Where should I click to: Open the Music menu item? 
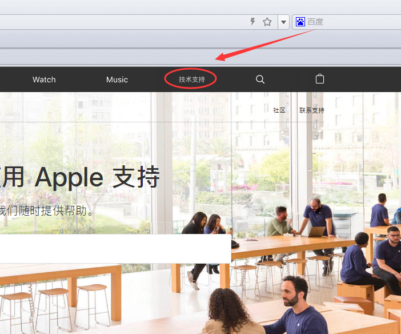117,79
